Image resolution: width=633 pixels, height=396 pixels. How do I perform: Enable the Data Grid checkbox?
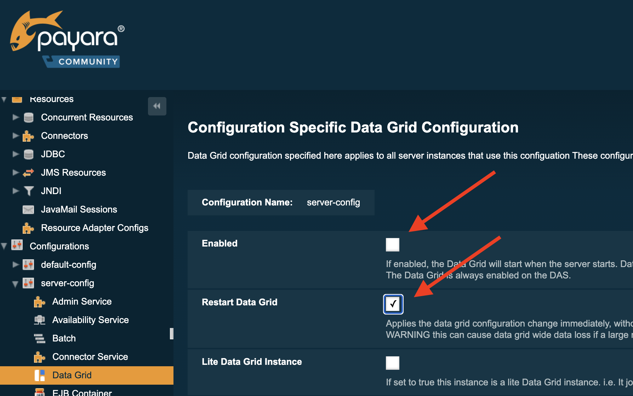(x=392, y=245)
